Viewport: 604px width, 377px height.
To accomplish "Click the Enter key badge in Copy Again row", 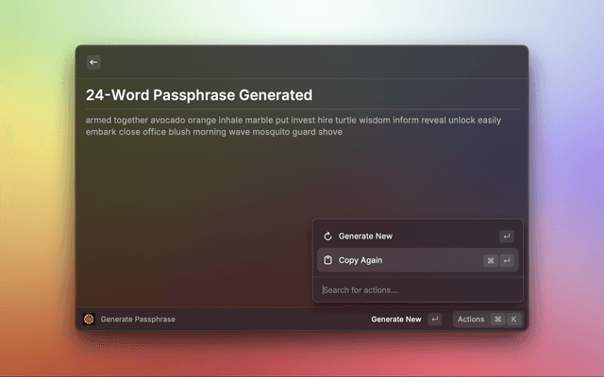I will [x=507, y=260].
